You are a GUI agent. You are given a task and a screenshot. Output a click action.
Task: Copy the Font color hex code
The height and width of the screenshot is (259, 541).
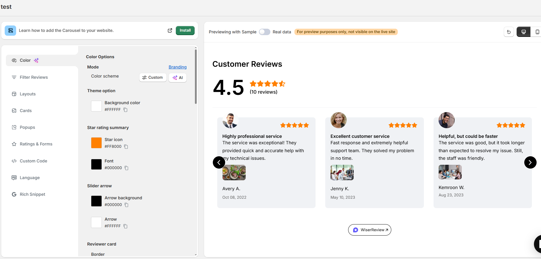pos(127,168)
